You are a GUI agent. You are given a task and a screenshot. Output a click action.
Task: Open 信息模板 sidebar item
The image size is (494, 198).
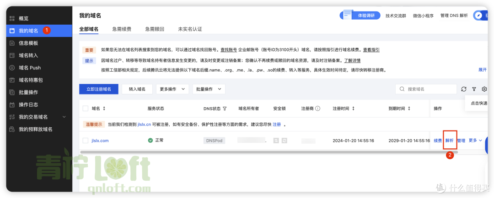click(28, 43)
